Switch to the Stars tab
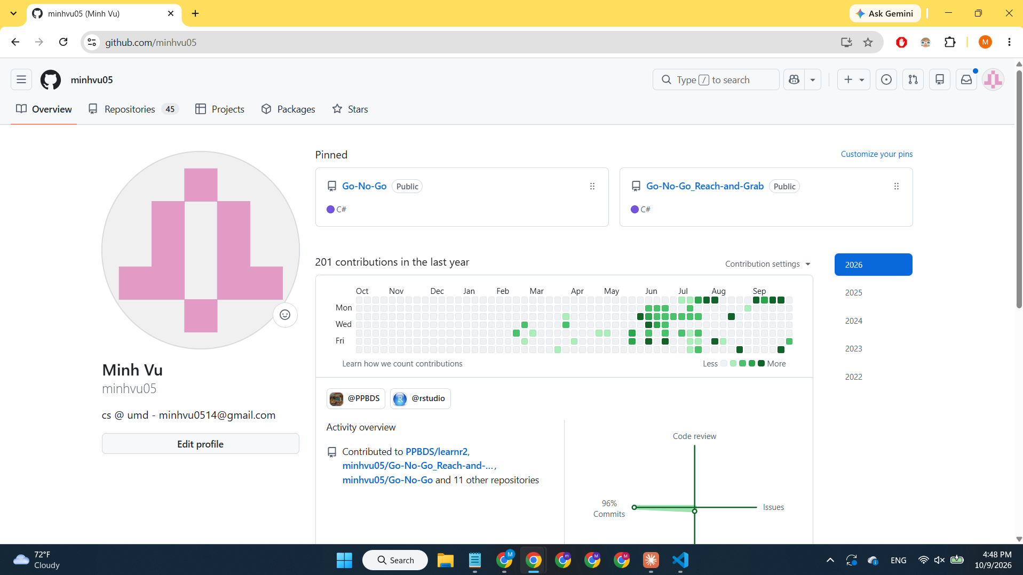Screen dimensions: 1023x575 click(x=350, y=109)
